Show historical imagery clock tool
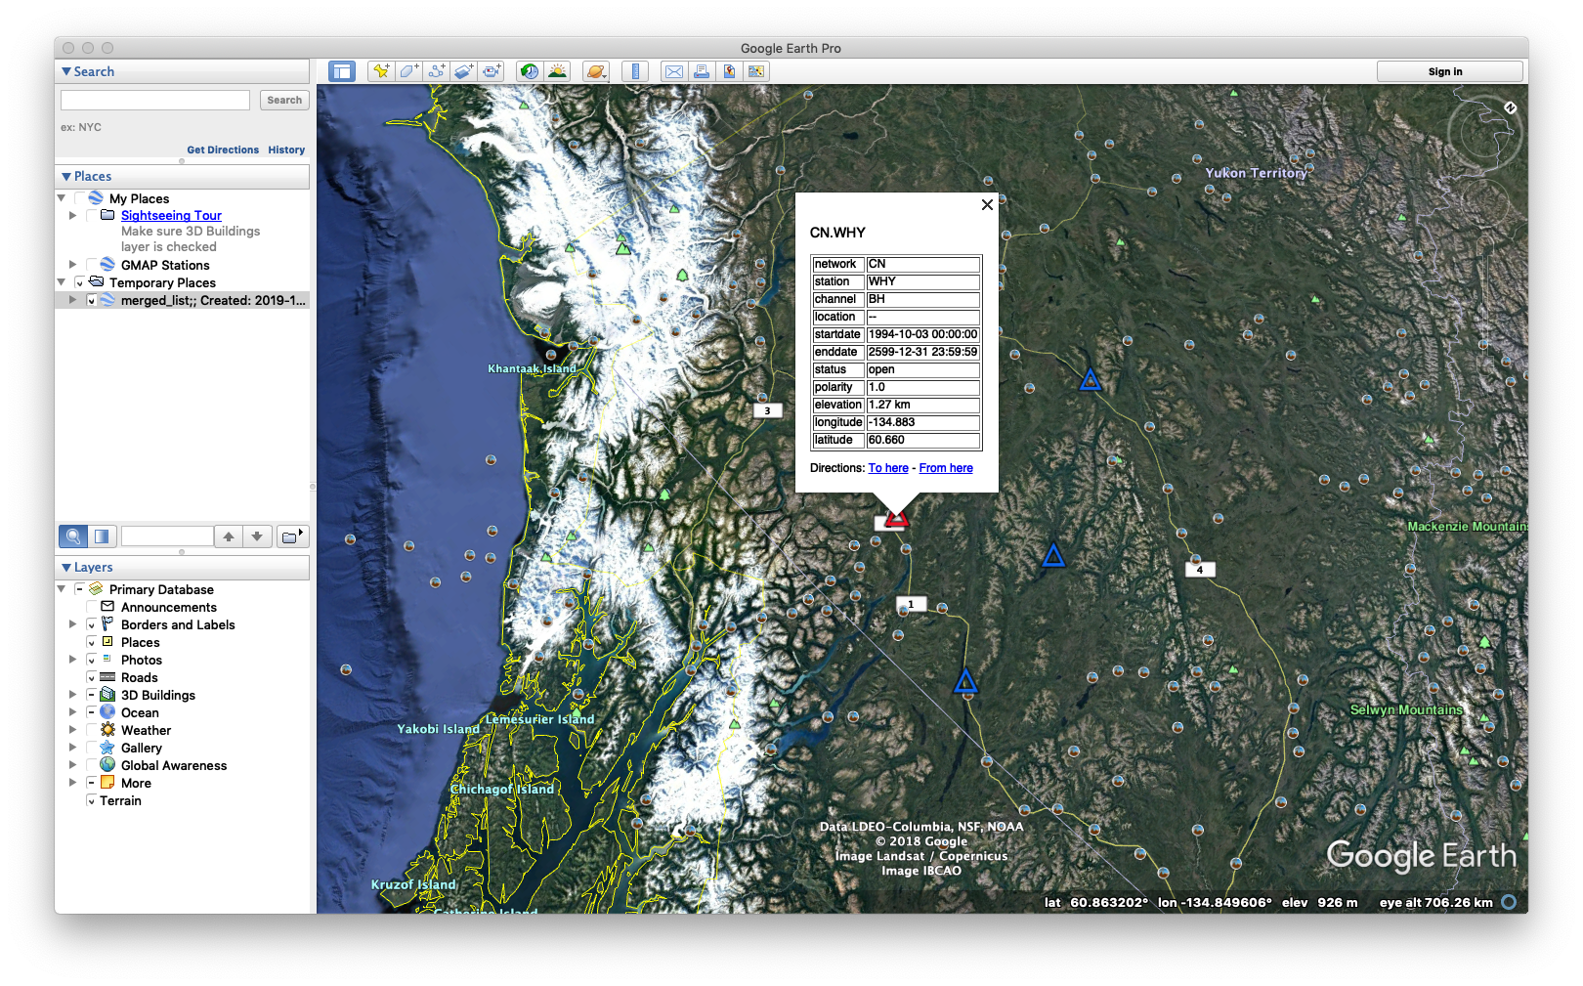Image resolution: width=1583 pixels, height=986 pixels. click(530, 71)
